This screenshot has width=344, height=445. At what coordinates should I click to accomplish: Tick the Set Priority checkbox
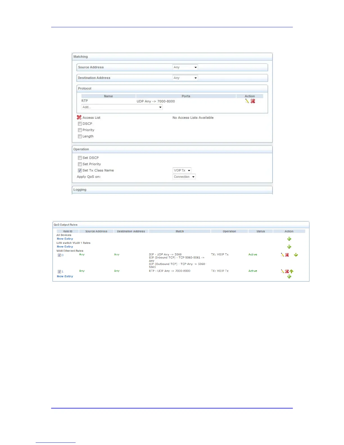point(80,164)
